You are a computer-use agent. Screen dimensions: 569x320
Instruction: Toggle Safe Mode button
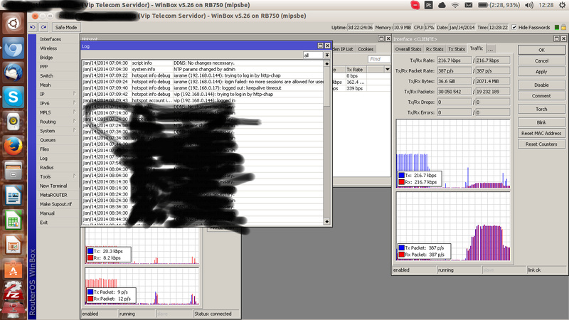(x=66, y=27)
